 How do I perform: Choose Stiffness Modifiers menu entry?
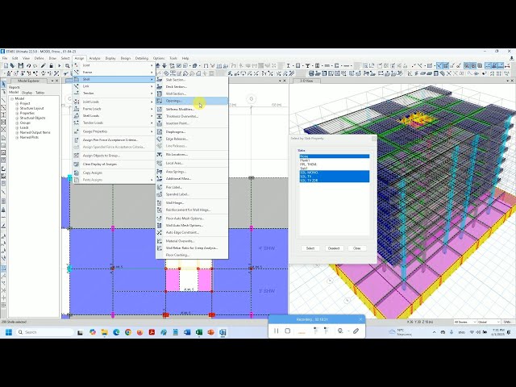(192, 110)
